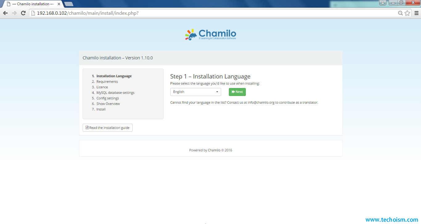421x224 pixels.
Task: Click the Step 1 – Installation Language heading
Action: click(210, 76)
